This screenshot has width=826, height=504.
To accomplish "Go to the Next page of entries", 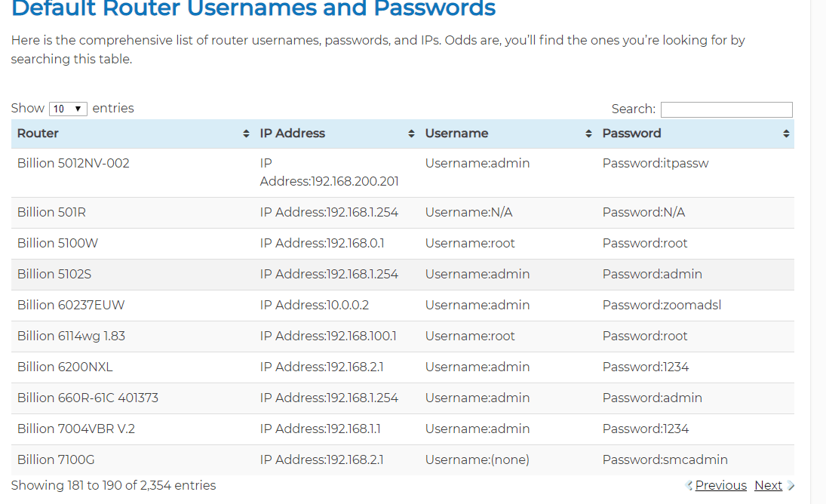I will pos(768,486).
